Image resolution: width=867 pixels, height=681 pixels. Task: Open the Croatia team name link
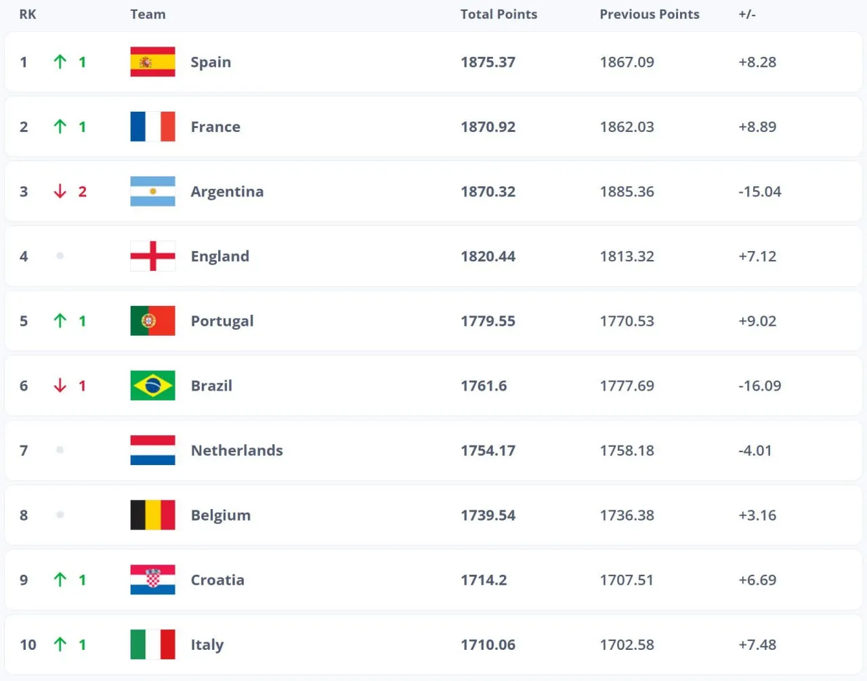[217, 580]
